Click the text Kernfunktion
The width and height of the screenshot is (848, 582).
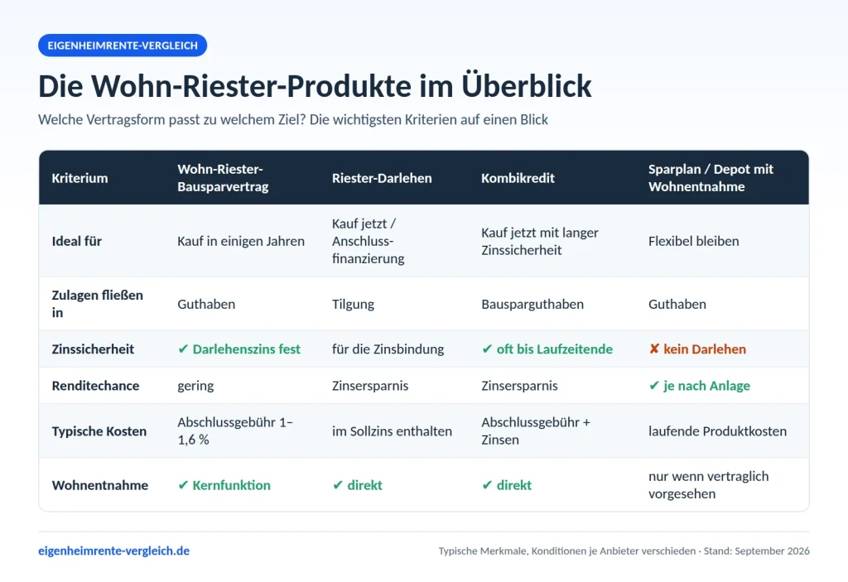pyautogui.click(x=232, y=485)
